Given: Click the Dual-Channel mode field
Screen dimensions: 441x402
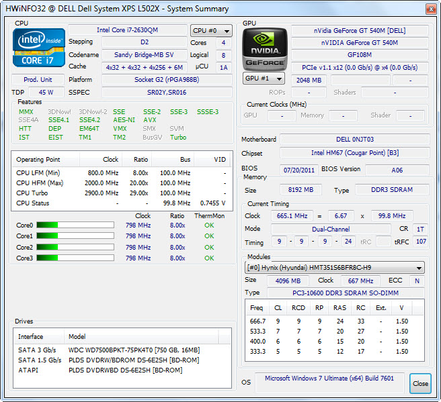Looking at the screenshot, I should point(331,229).
